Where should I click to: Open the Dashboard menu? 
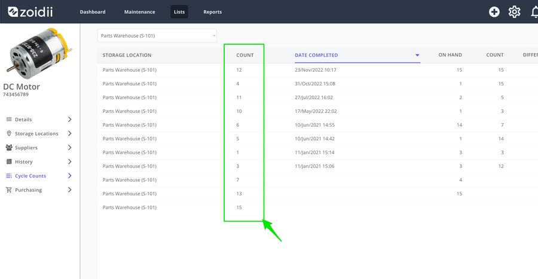(93, 12)
